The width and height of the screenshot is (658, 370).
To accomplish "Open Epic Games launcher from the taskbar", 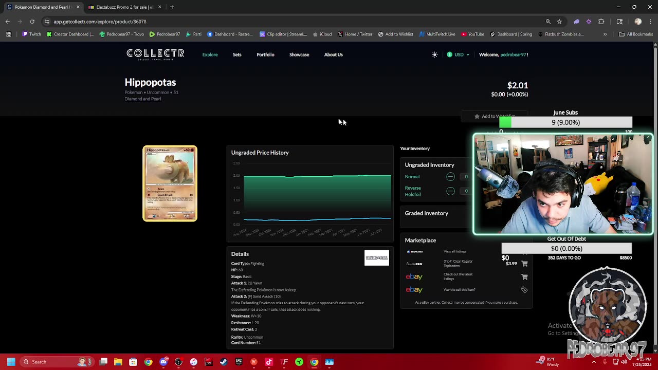I will (x=239, y=362).
